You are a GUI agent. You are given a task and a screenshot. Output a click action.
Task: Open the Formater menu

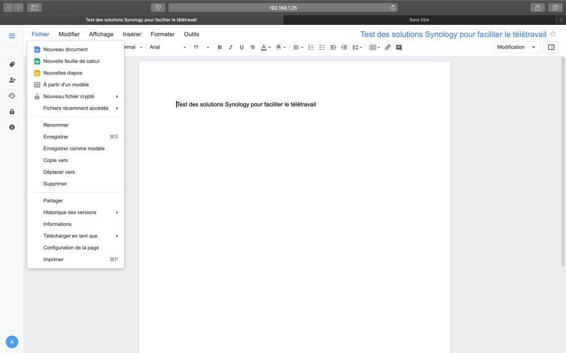pos(162,34)
